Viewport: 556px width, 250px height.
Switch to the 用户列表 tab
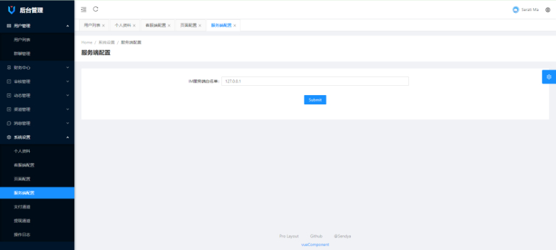pyautogui.click(x=91, y=25)
